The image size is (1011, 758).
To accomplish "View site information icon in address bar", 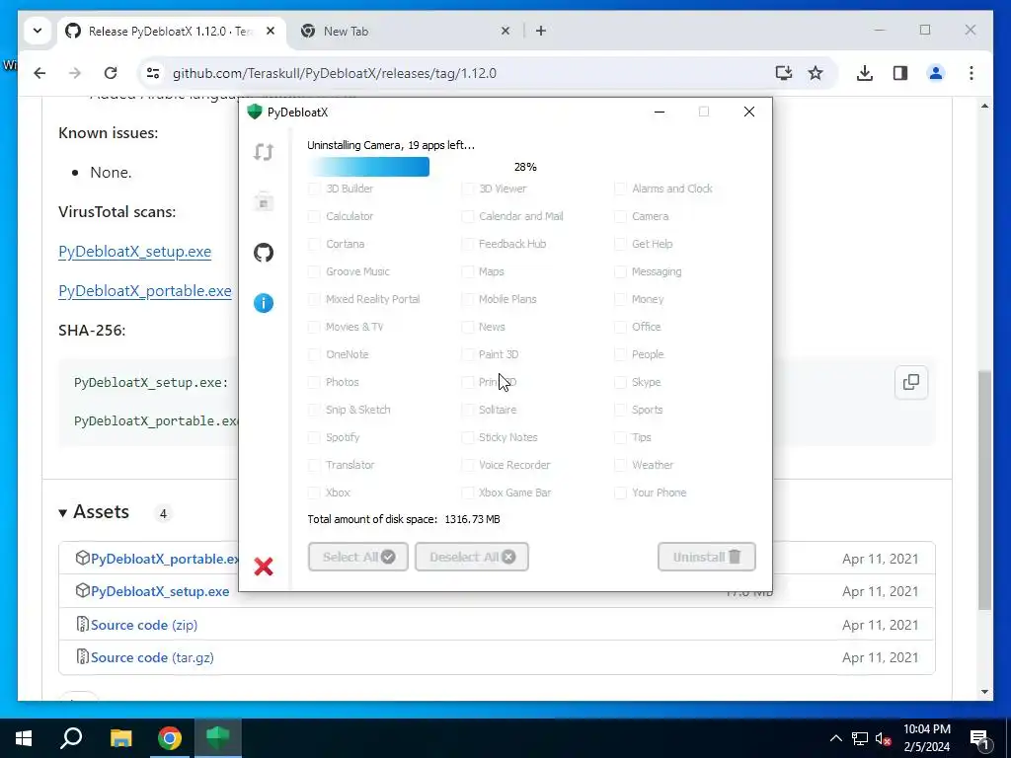I will [153, 73].
